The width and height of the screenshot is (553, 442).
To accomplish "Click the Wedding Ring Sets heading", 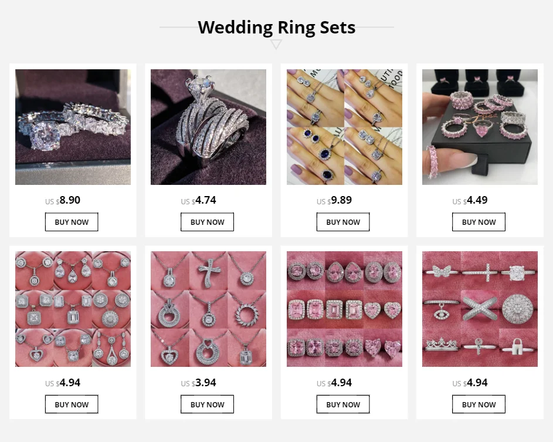I will tap(277, 28).
